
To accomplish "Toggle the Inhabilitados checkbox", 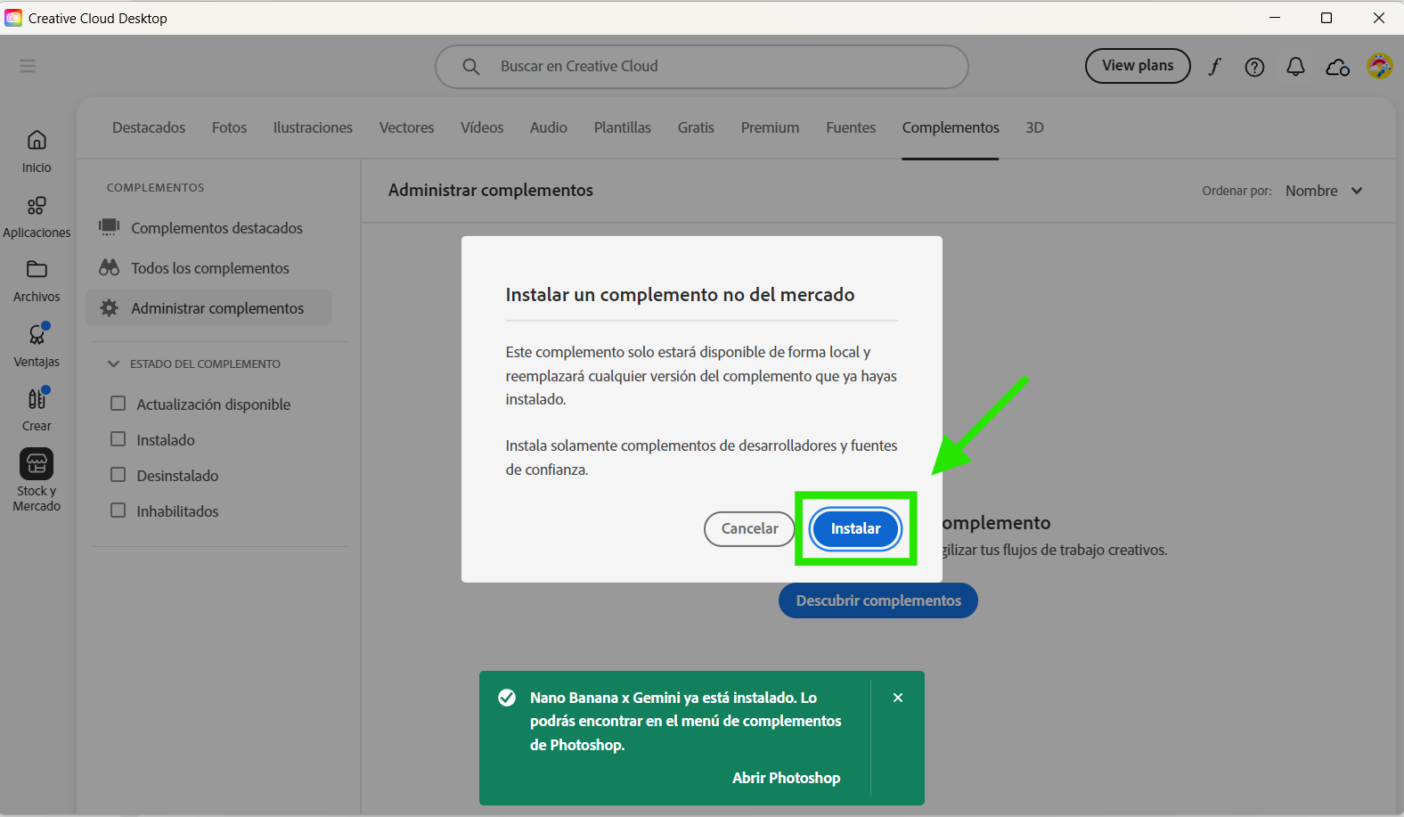I will pos(118,511).
